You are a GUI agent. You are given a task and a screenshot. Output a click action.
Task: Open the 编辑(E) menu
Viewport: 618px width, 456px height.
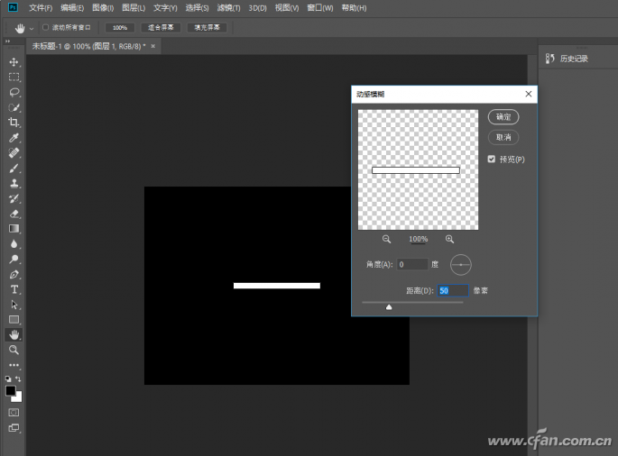[x=72, y=8]
